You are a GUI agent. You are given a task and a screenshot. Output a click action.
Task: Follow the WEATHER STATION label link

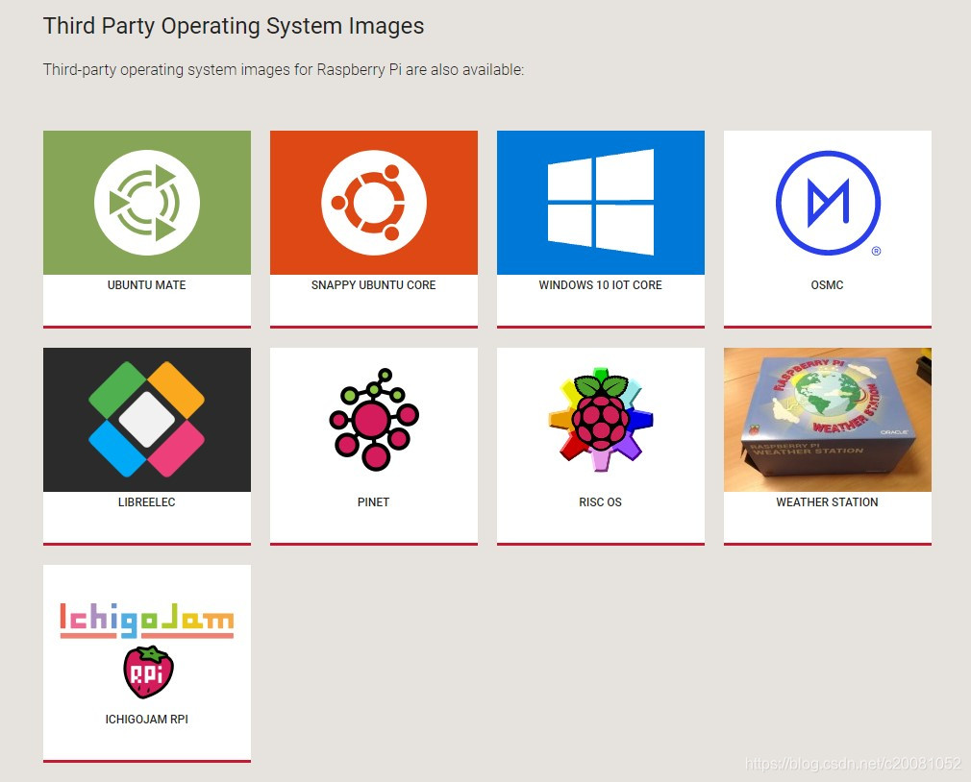(x=828, y=502)
